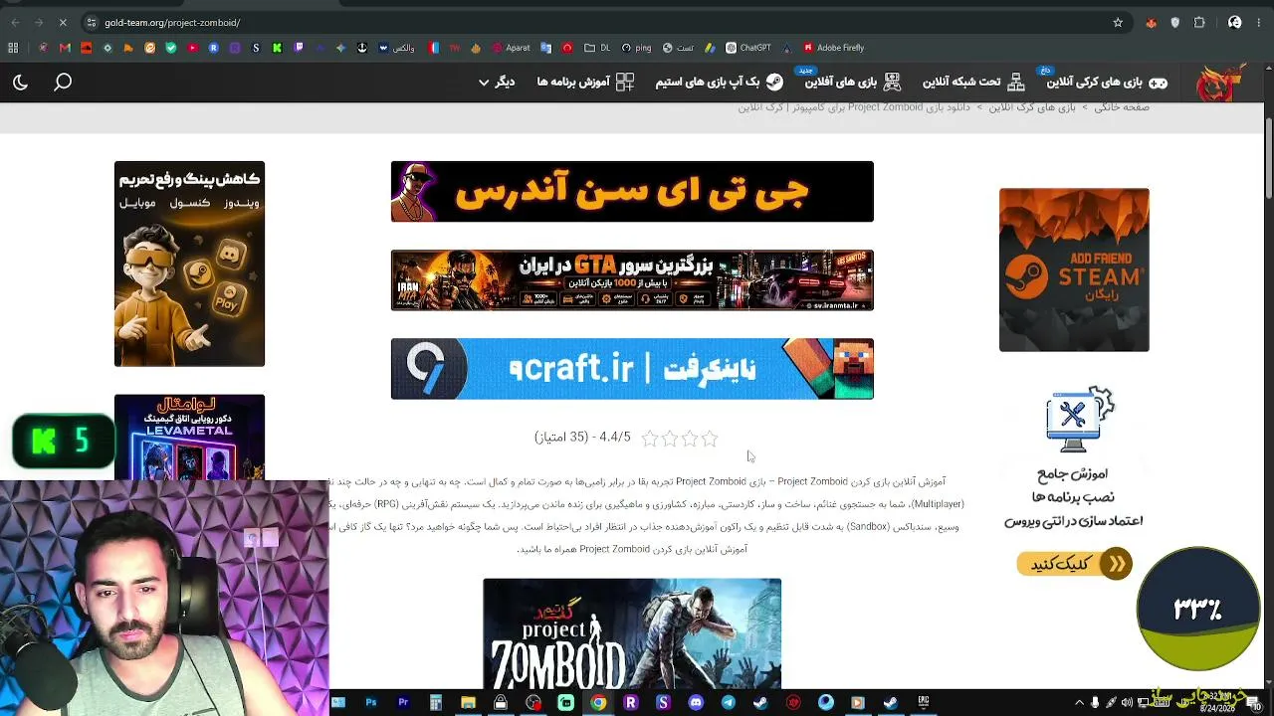Click the Project Zomboid cover image
The image size is (1274, 716).
coord(632,633)
